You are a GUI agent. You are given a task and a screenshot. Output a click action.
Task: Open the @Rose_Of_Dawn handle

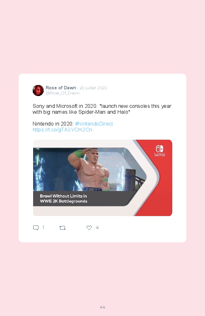click(62, 93)
